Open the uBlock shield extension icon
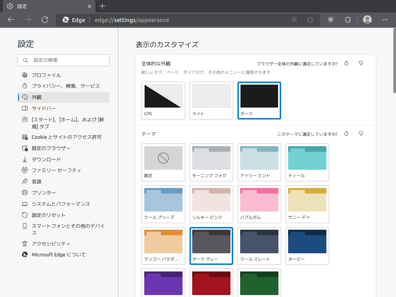 coord(330,20)
